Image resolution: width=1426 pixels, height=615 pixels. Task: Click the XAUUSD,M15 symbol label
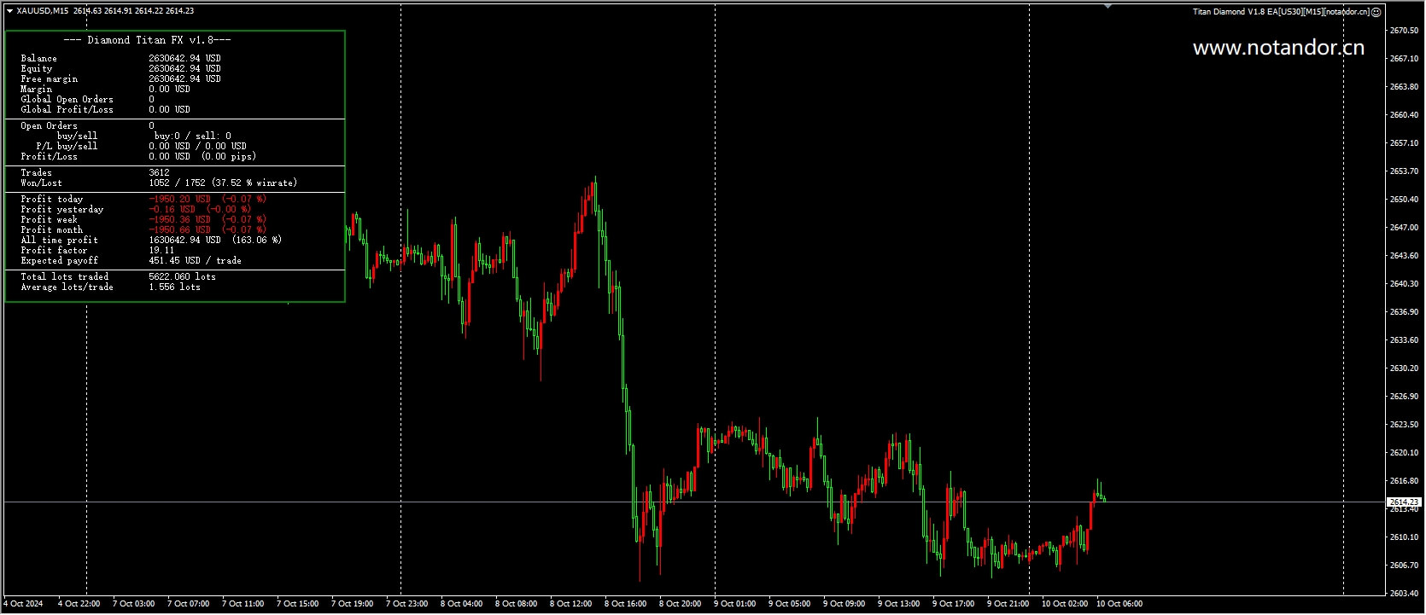(x=43, y=11)
